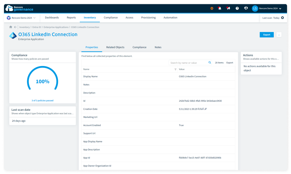This screenshot has height=174, width=291.
Task: Click the Id value 242b7bd2-68b3-4fa5-995e-b43e6aec0430
Action: click(x=200, y=101)
